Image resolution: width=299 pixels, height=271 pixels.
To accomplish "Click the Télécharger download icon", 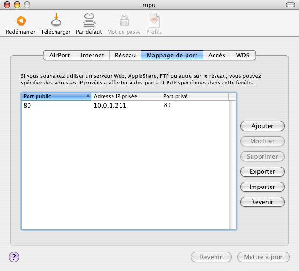I will [x=56, y=21].
